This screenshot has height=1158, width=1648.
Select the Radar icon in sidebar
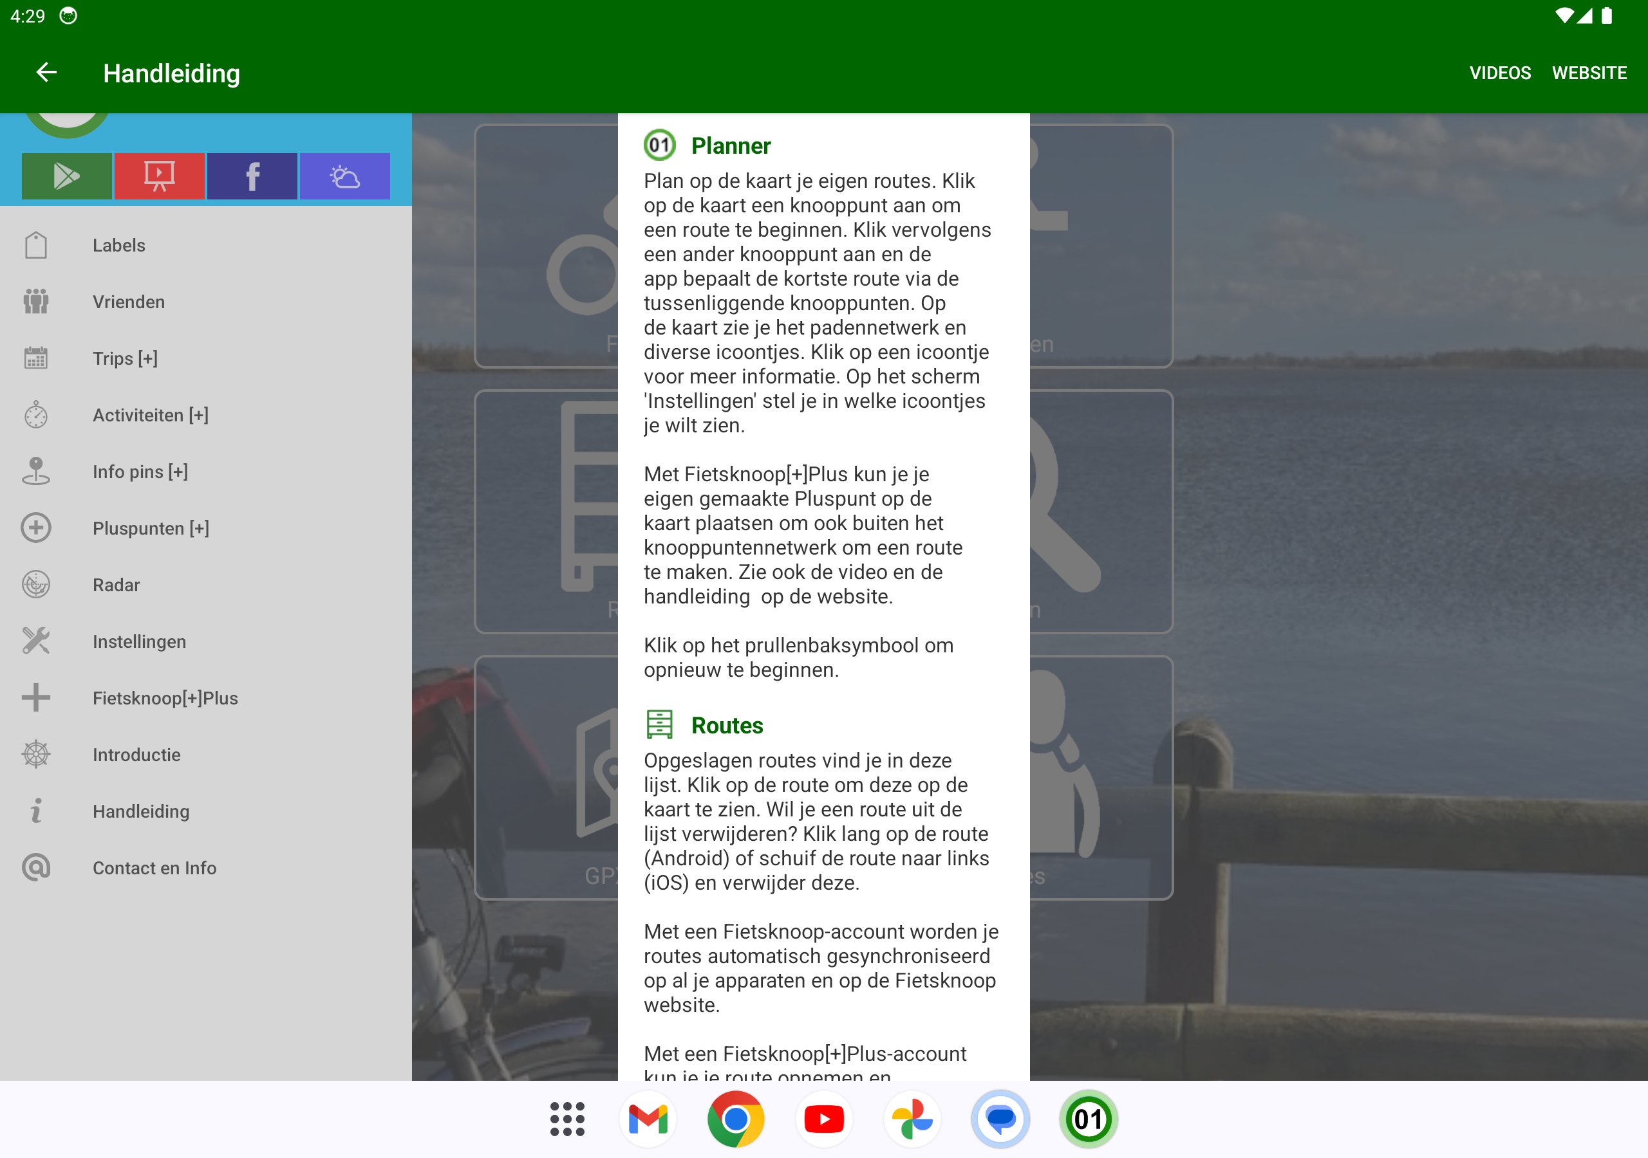[36, 585]
